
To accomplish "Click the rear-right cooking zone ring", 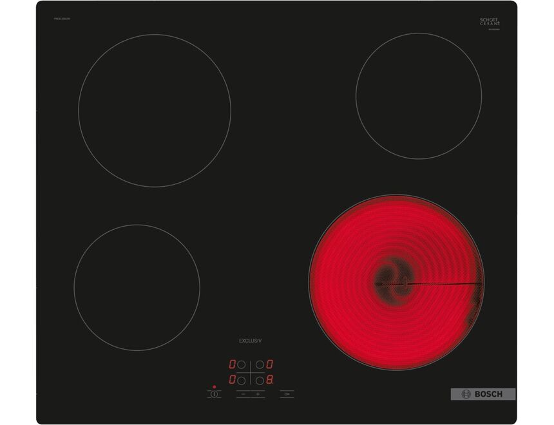I will [419, 95].
